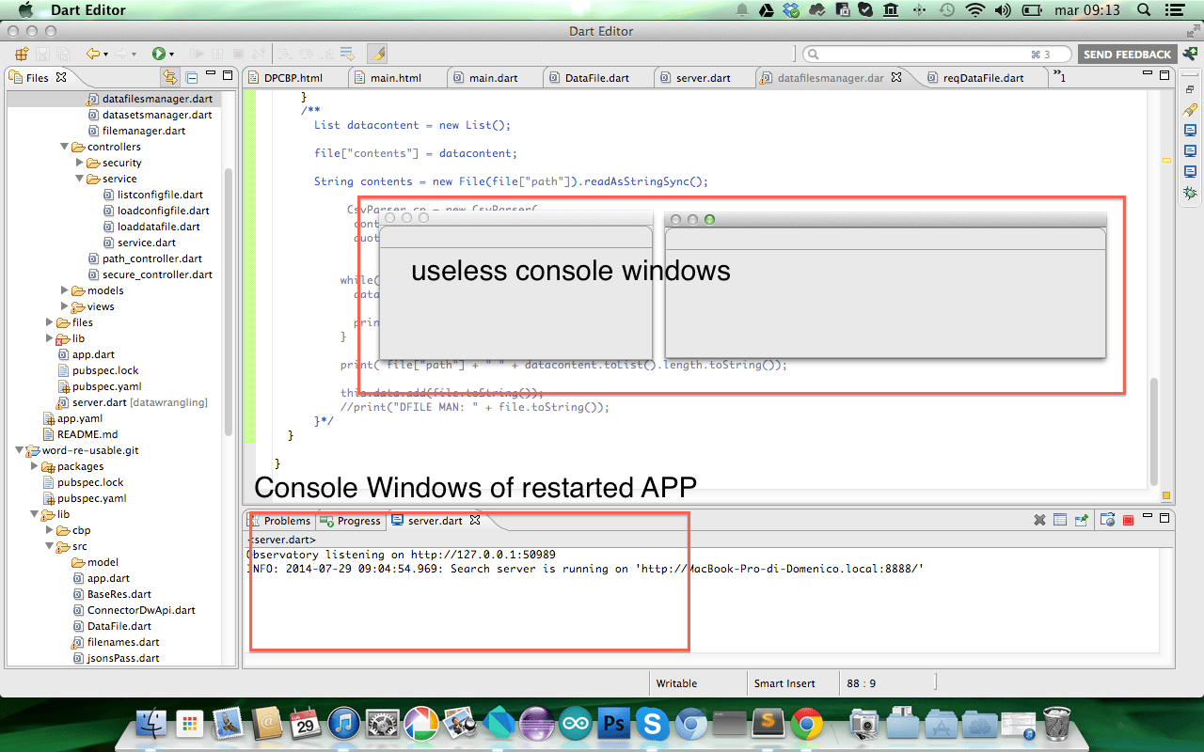Switch to the main.dart editor tab
Image resolution: width=1204 pixels, height=752 pixels.
click(494, 78)
